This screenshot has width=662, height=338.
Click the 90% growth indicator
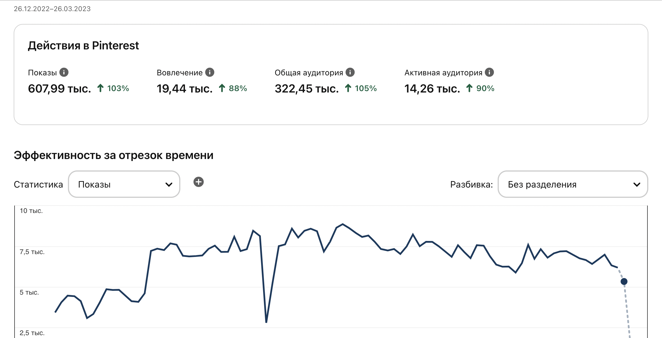tap(485, 88)
